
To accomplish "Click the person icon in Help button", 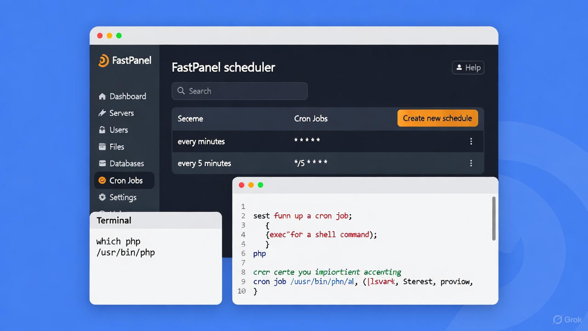I will click(459, 68).
